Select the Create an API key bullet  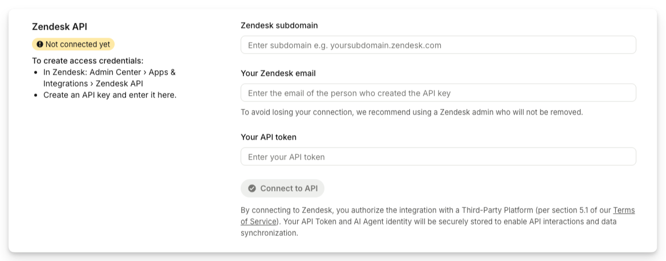[x=109, y=95]
